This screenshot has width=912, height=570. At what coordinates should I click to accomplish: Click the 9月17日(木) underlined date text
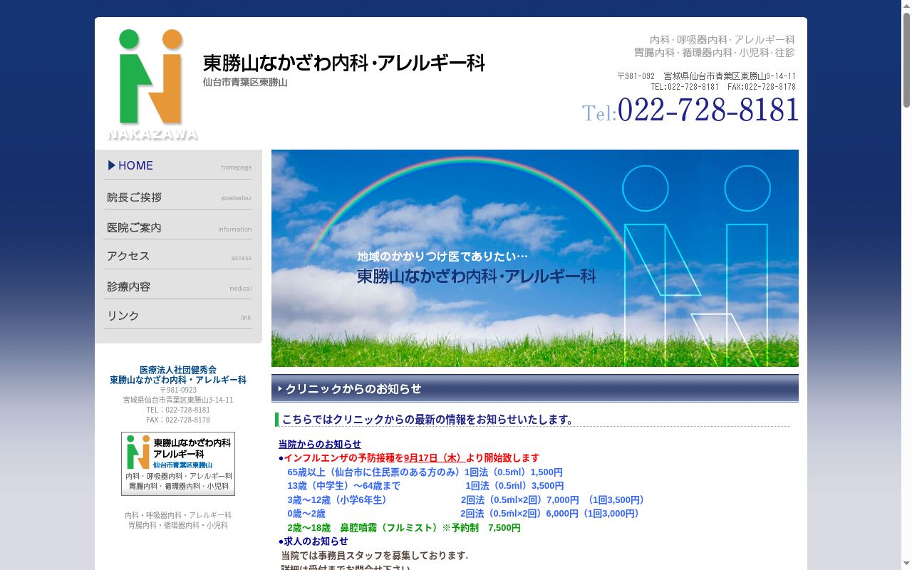click(433, 458)
